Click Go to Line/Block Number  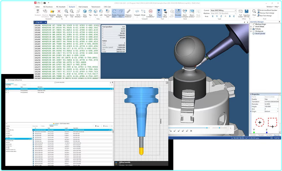coord(267,11)
